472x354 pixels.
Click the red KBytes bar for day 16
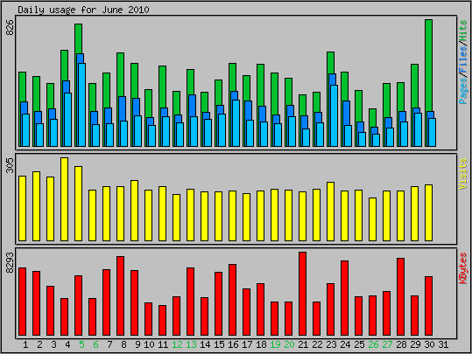[232, 300]
